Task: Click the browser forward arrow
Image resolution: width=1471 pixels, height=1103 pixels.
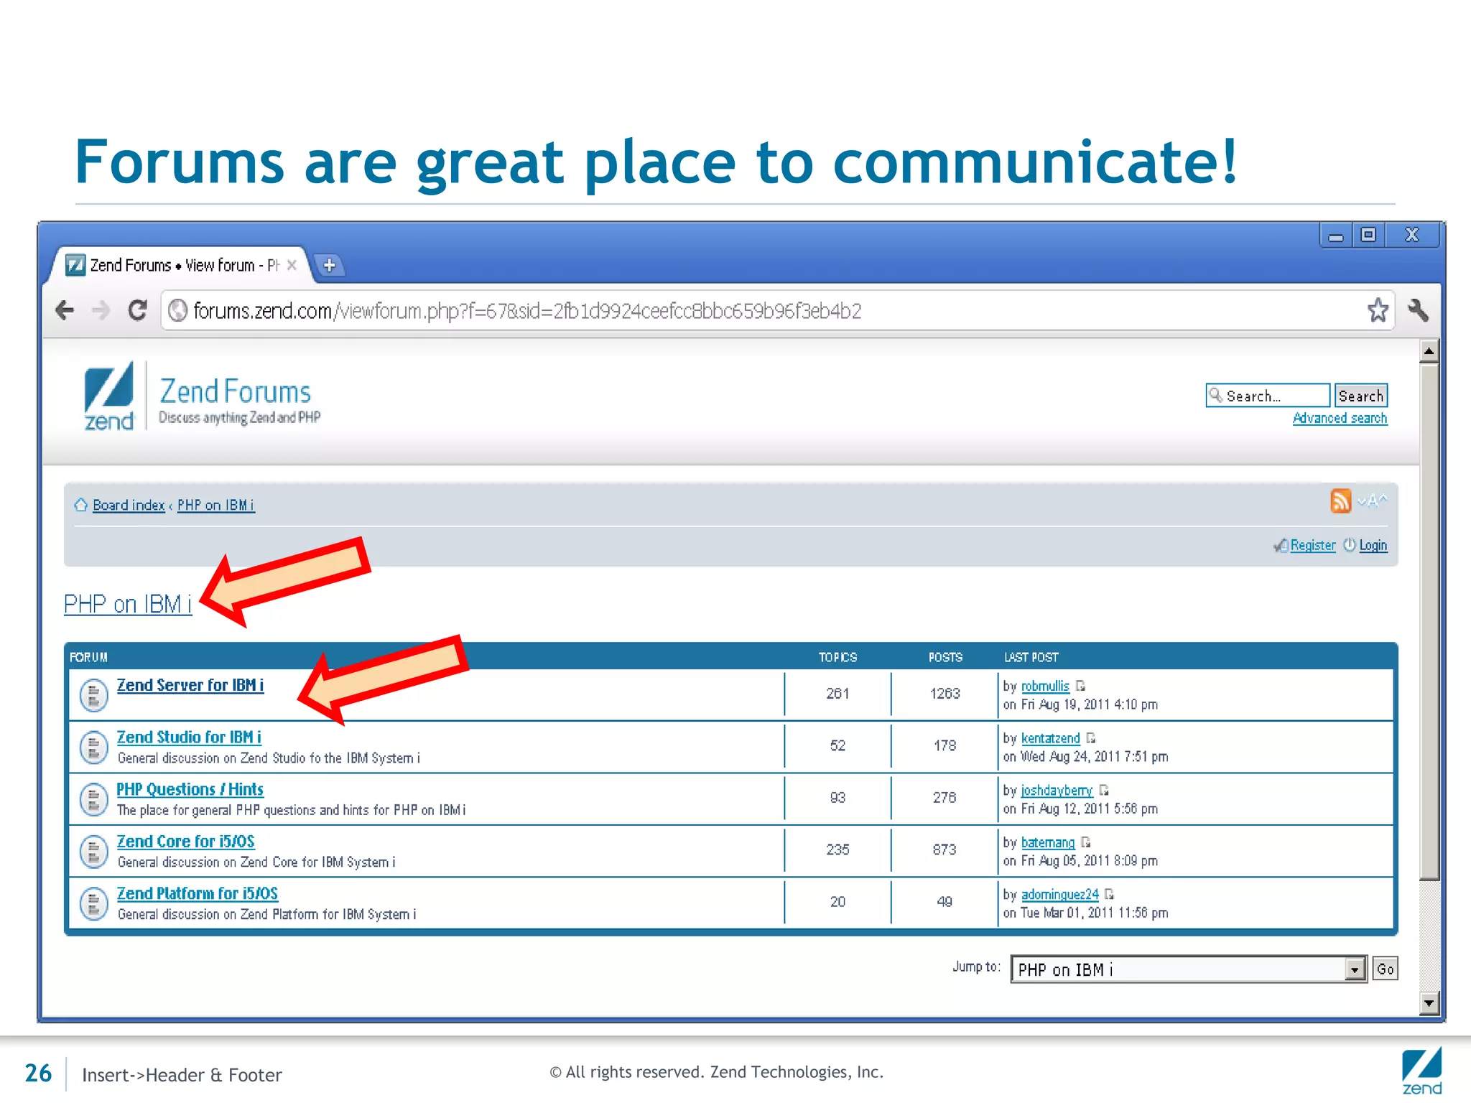Action: tap(101, 310)
